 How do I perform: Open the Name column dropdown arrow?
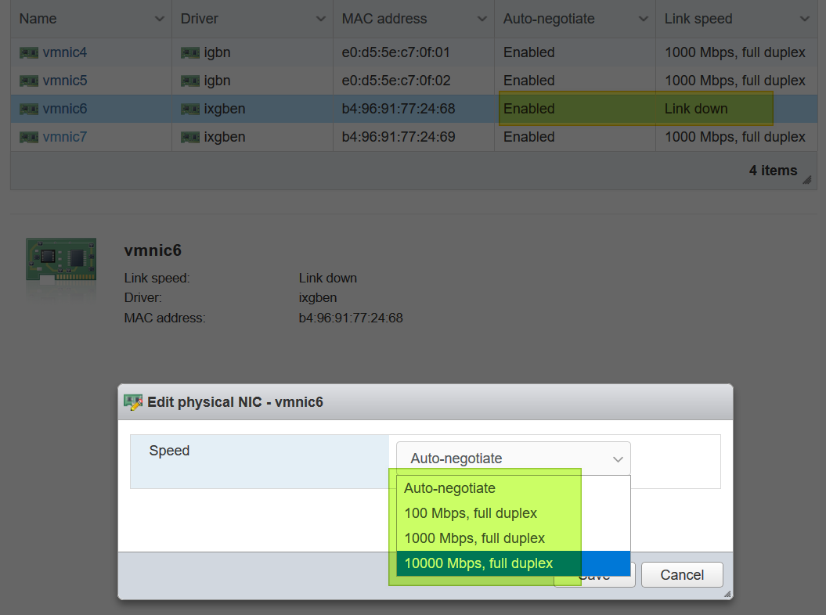[x=160, y=19]
